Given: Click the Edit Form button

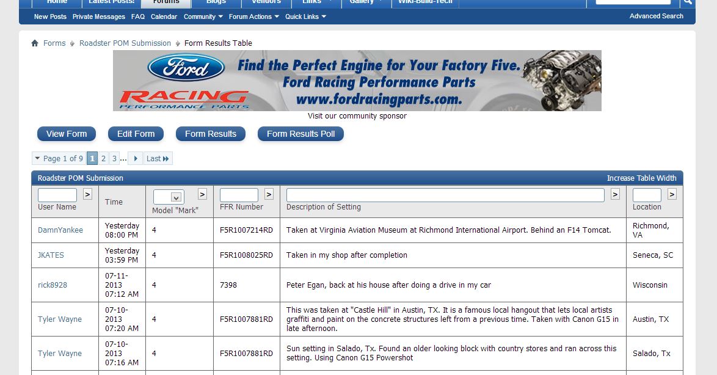Looking at the screenshot, I should click(x=136, y=134).
